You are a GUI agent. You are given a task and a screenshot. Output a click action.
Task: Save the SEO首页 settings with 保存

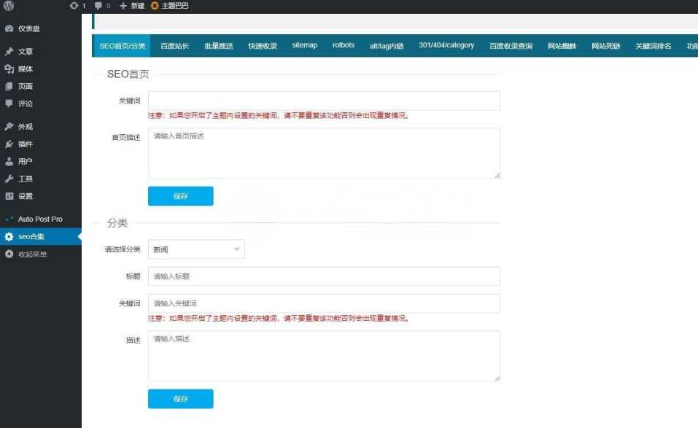click(180, 195)
